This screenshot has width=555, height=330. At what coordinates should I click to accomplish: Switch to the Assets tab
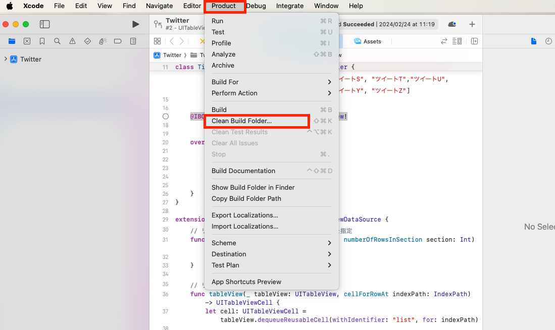(368, 41)
